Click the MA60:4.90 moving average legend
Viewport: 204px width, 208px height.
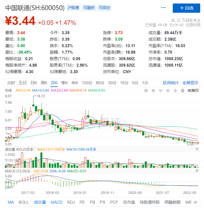coord(97,90)
